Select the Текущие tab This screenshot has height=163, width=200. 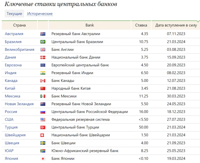point(14,14)
